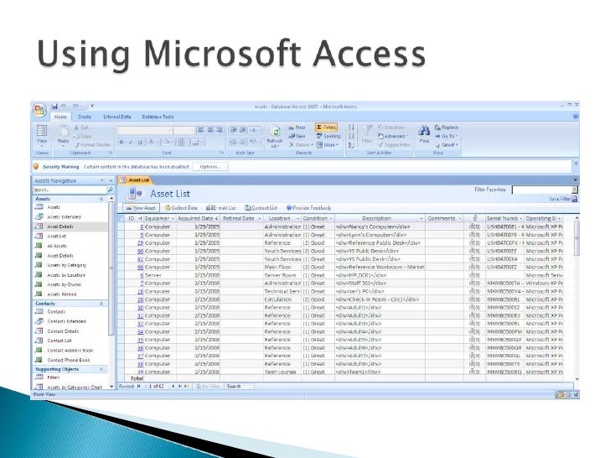Click the Toggle Filter command
The image size is (610, 458).
coord(394,145)
